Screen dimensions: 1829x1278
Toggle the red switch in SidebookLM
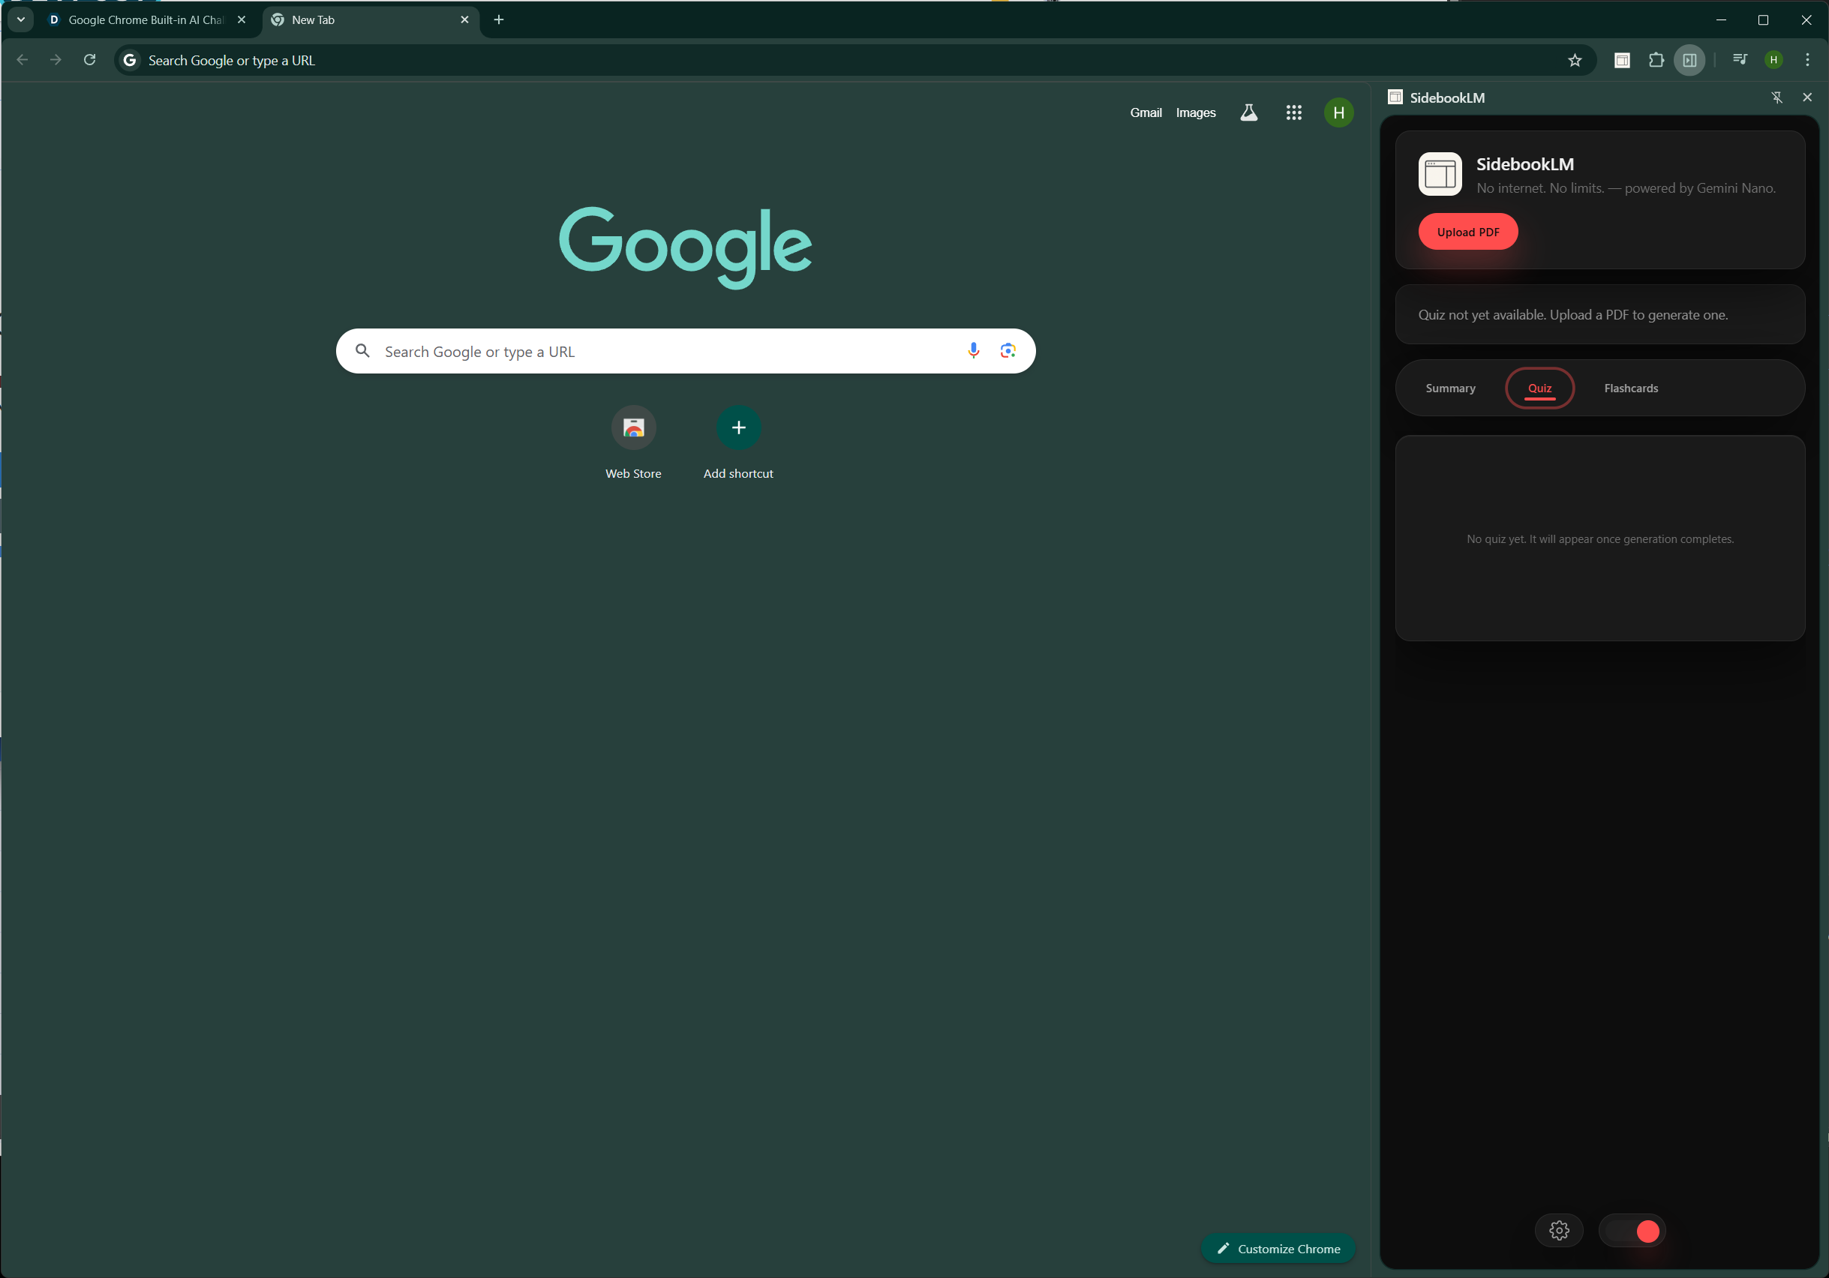click(x=1632, y=1230)
